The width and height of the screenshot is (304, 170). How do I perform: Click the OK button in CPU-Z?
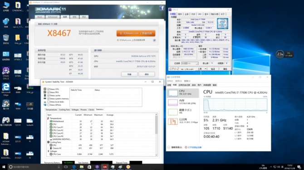click(x=225, y=69)
